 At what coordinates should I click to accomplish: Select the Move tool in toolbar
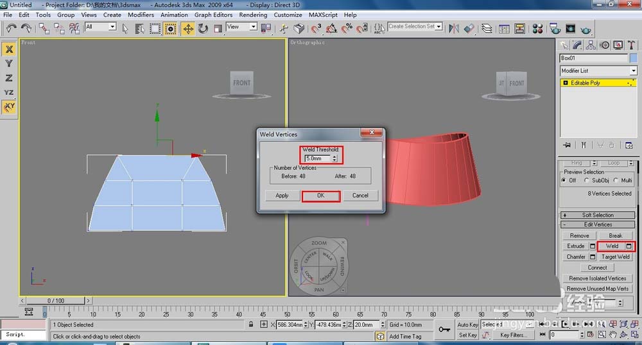(x=188, y=29)
